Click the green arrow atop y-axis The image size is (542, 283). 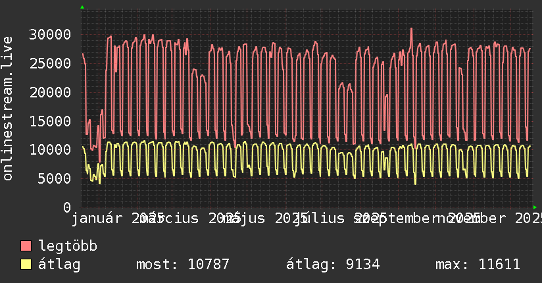point(82,7)
